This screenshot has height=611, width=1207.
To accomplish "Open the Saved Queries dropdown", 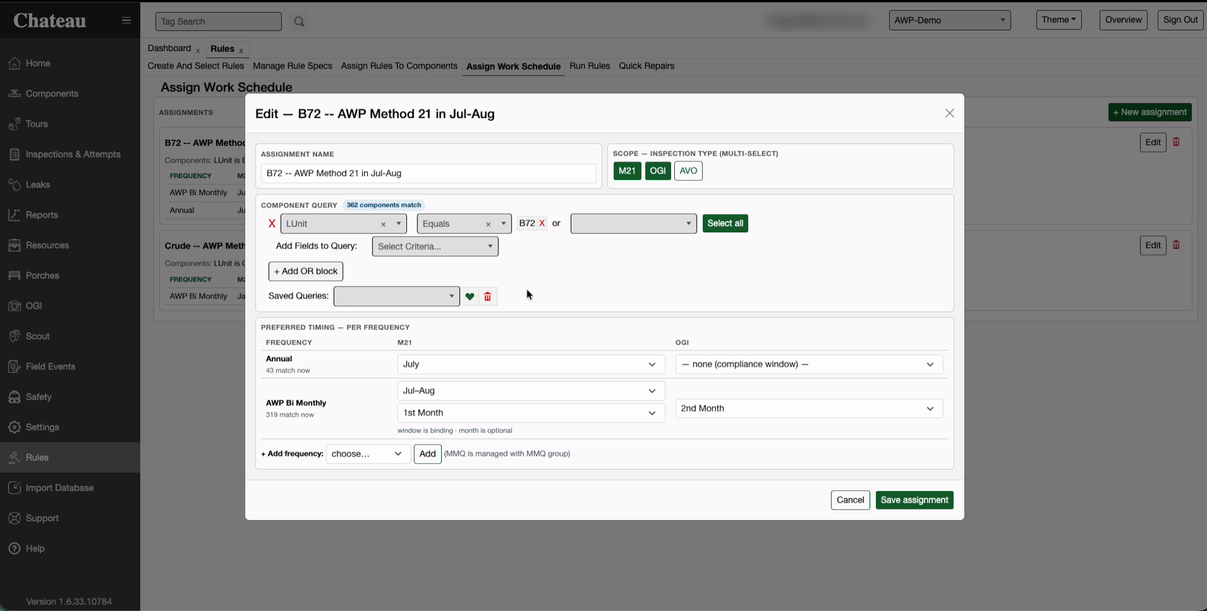I will point(396,296).
